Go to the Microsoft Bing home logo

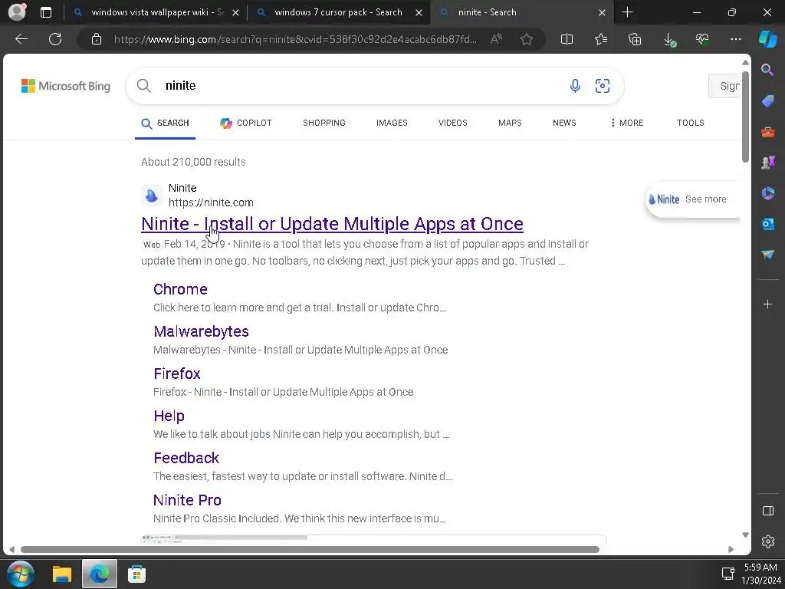(x=66, y=86)
